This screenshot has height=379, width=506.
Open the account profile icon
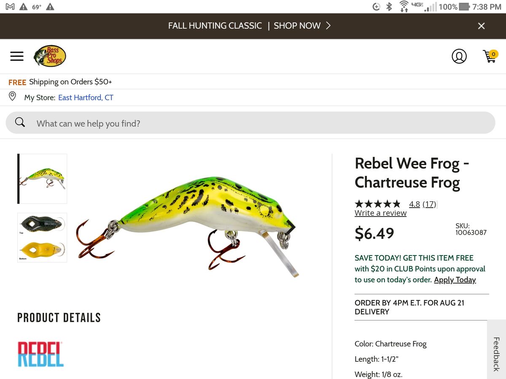coord(459,56)
